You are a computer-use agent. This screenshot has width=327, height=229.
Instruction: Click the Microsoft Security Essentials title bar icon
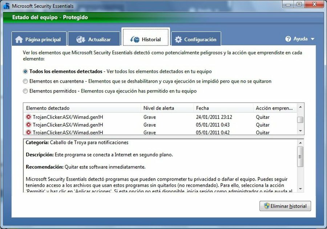(x=6, y=6)
